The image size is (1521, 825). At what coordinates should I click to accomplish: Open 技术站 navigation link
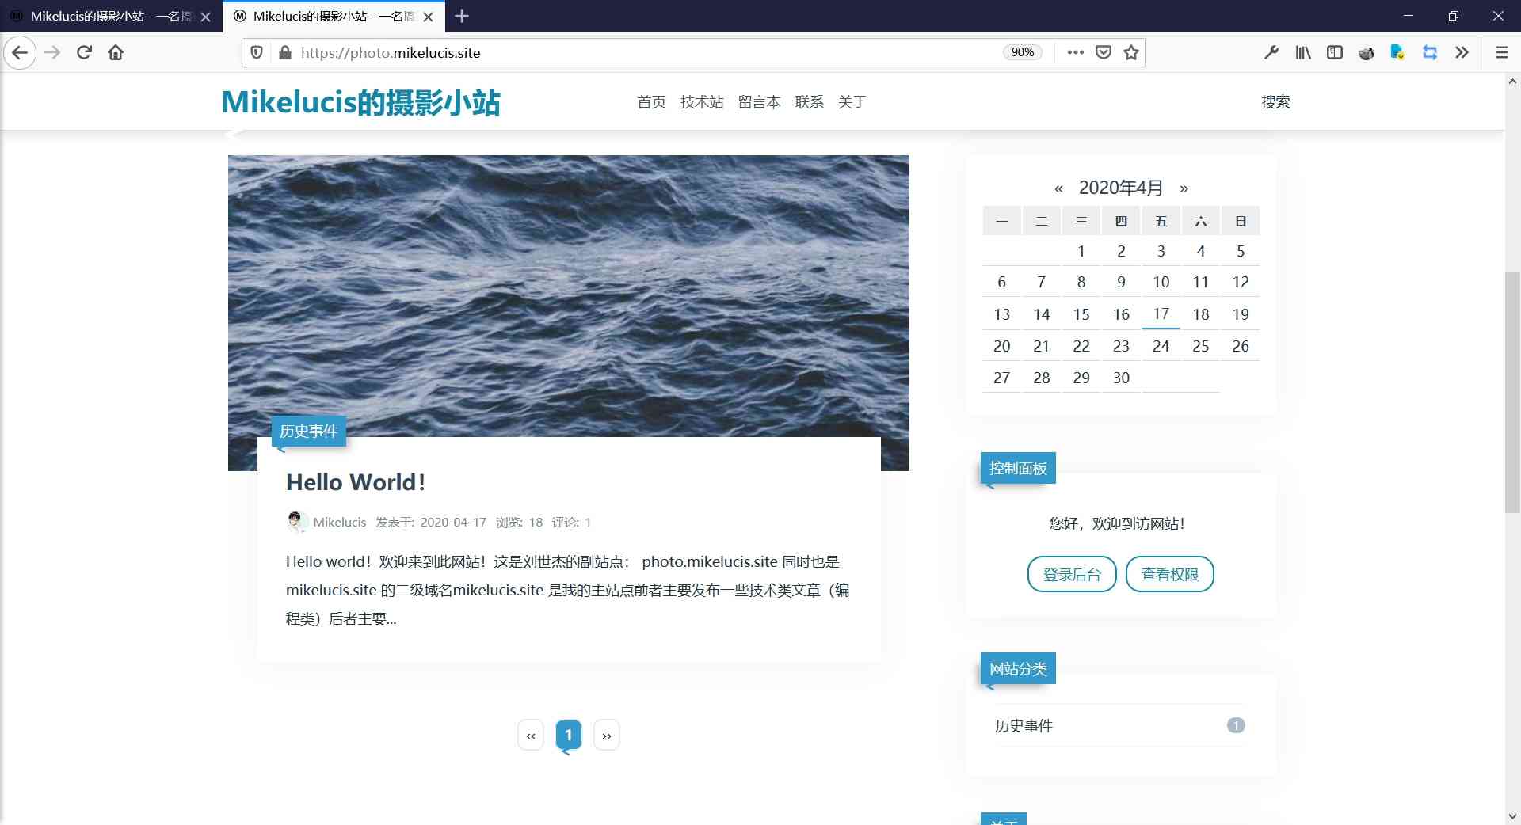click(x=701, y=102)
